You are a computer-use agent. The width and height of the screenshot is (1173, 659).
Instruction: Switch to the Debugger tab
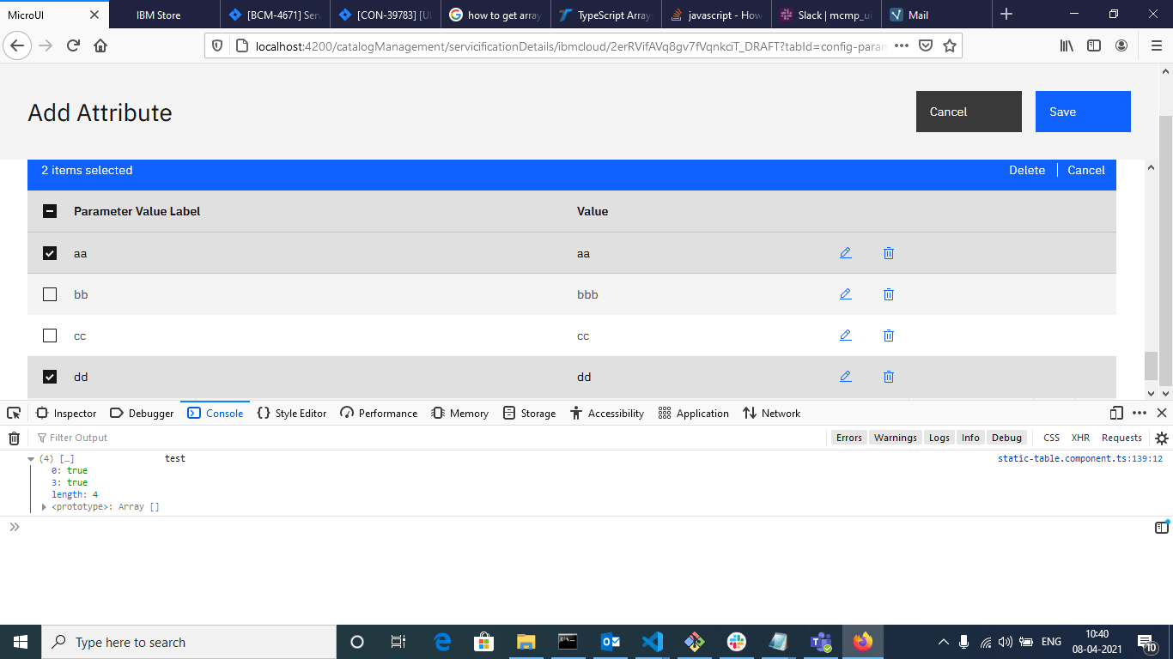pyautogui.click(x=142, y=413)
